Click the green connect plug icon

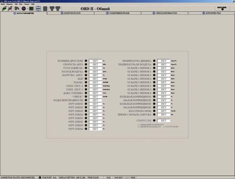pos(4,8)
